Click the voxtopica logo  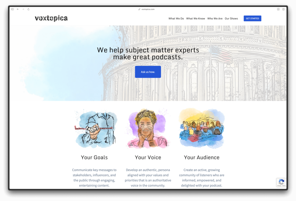click(x=51, y=18)
